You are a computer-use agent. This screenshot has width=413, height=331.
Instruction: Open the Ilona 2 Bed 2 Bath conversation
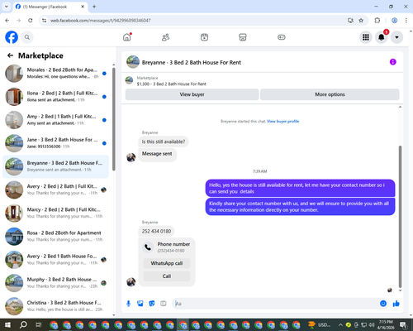tap(56, 97)
